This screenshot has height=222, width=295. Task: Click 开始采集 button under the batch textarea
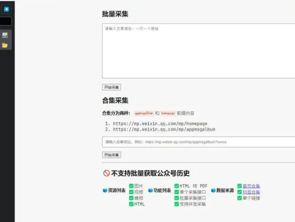click(x=112, y=87)
